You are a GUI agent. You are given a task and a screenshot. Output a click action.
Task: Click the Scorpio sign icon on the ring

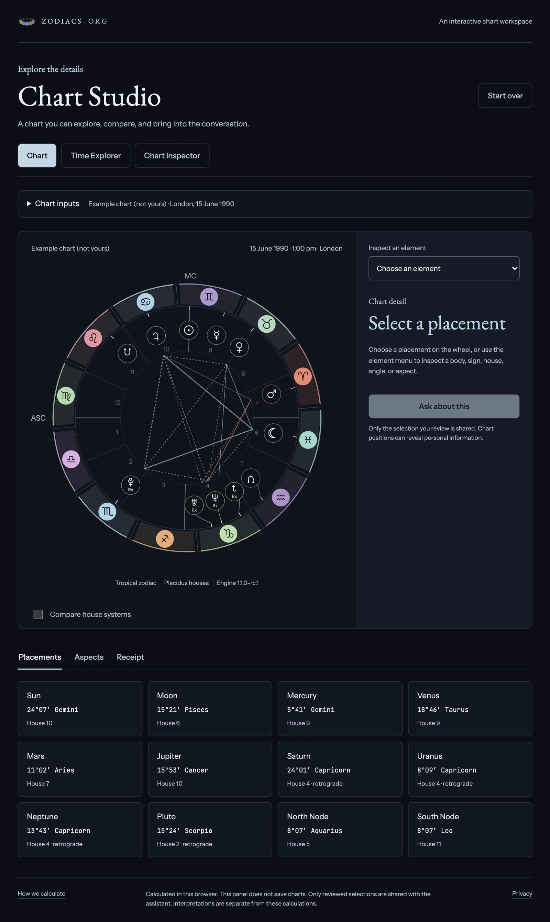click(107, 512)
